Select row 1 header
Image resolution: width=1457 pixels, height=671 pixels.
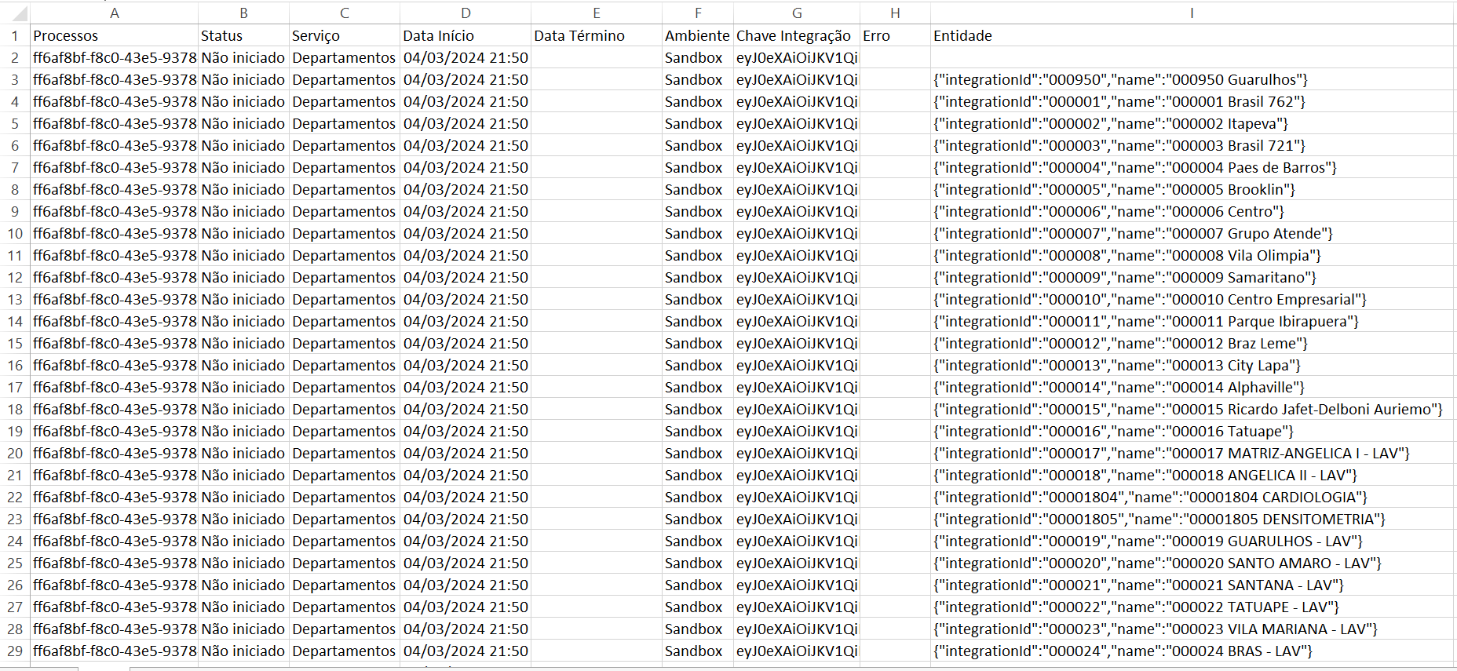tap(15, 36)
